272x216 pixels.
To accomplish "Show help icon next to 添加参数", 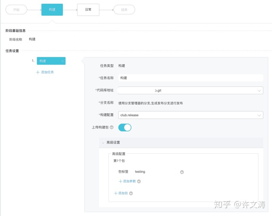I will pyautogui.click(x=139, y=181).
